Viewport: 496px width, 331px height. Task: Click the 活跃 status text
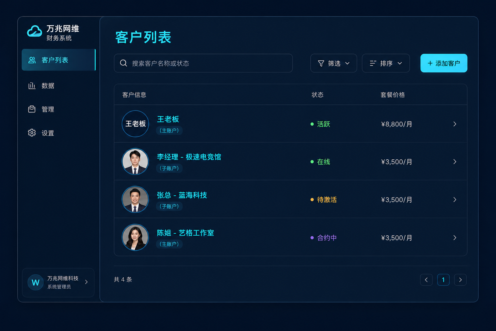pos(324,124)
